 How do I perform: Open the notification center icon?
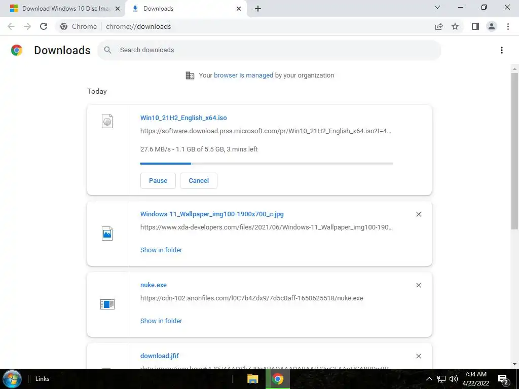(503, 379)
